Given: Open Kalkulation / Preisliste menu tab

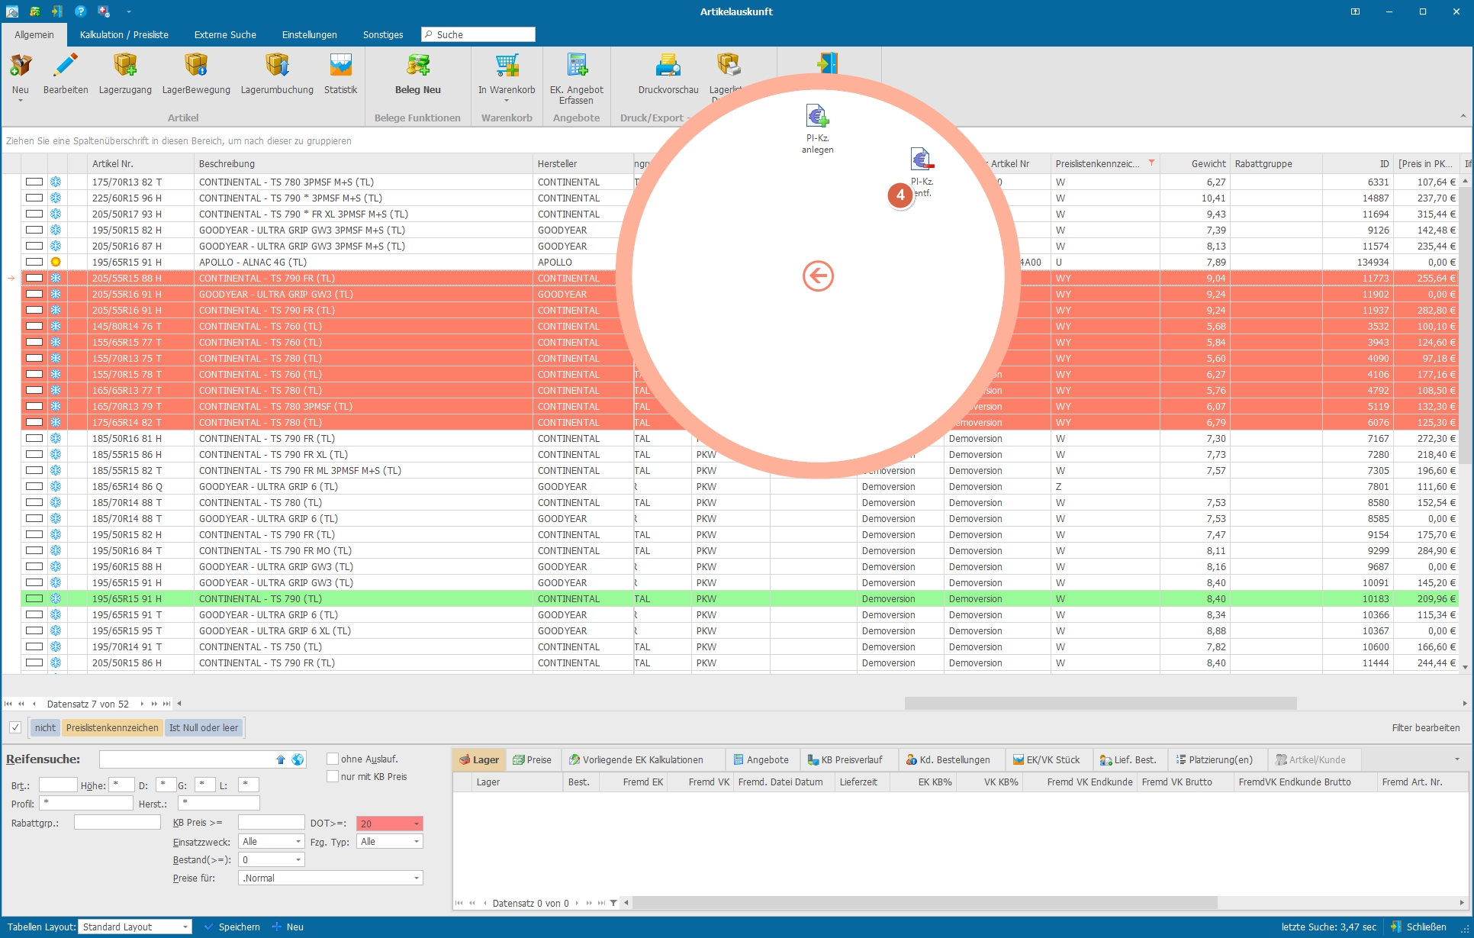Looking at the screenshot, I should pos(123,34).
